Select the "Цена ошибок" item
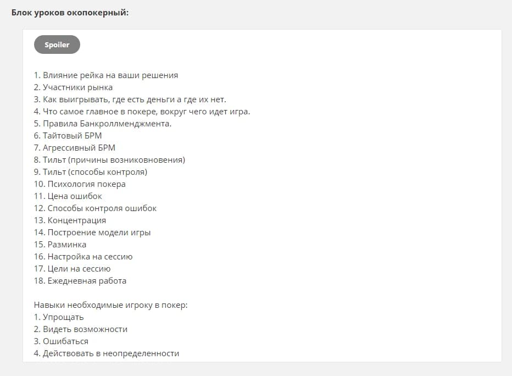This screenshot has width=512, height=376. click(x=68, y=196)
